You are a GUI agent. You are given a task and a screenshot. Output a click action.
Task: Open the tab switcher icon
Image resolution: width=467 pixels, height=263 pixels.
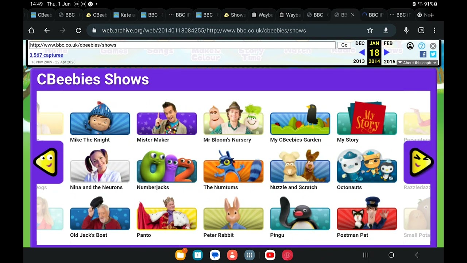click(421, 30)
